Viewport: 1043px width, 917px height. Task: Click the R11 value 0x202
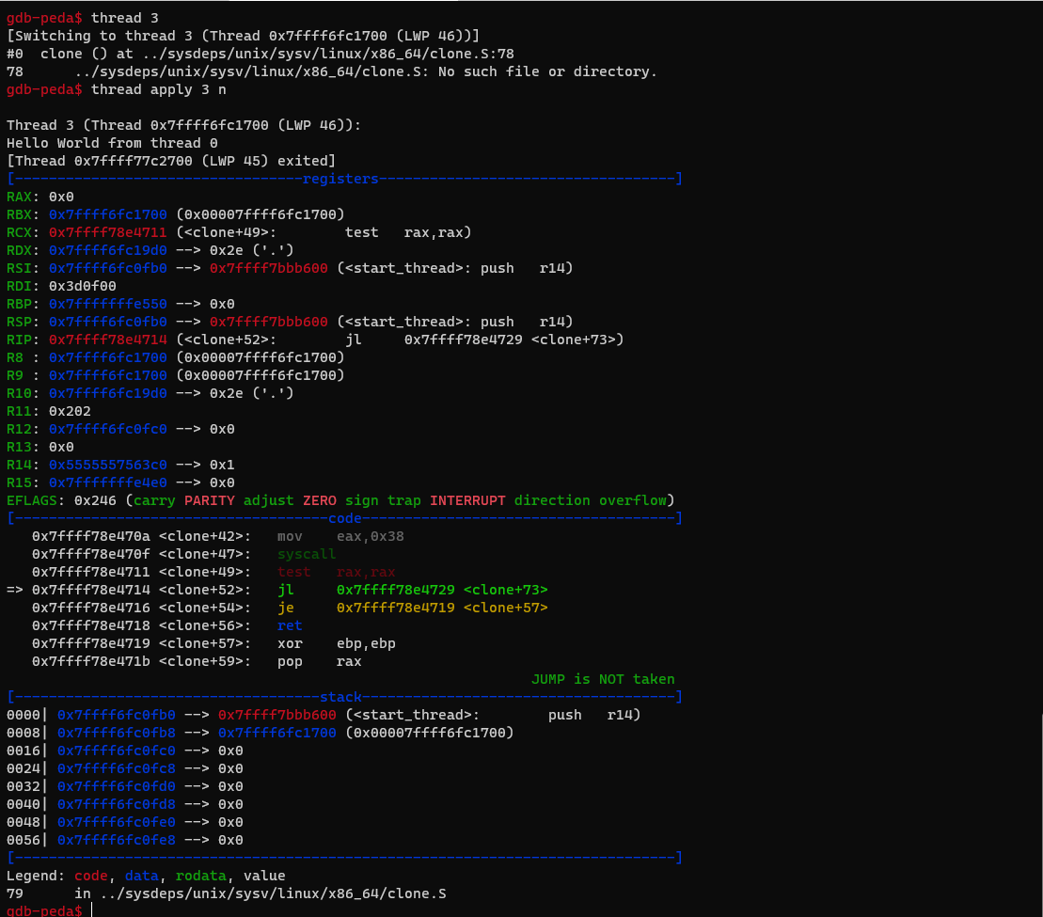tap(70, 412)
